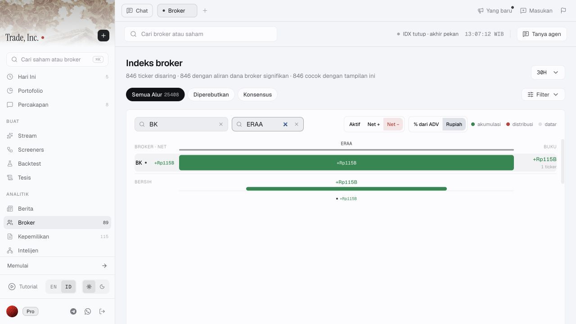The image size is (576, 324).
Task: Select Net + filter option
Action: (373, 124)
